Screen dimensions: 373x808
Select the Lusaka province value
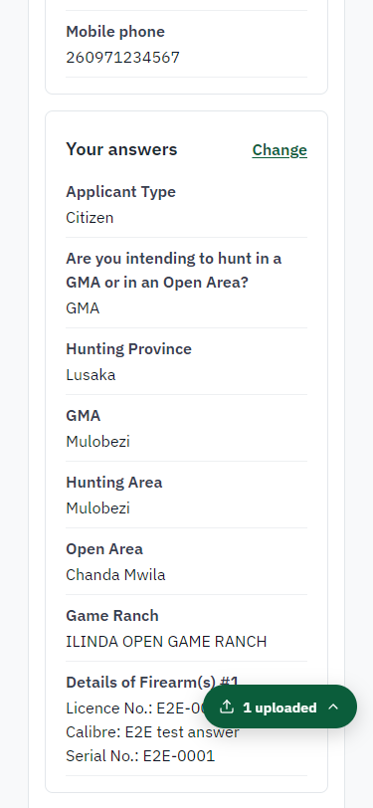91,374
